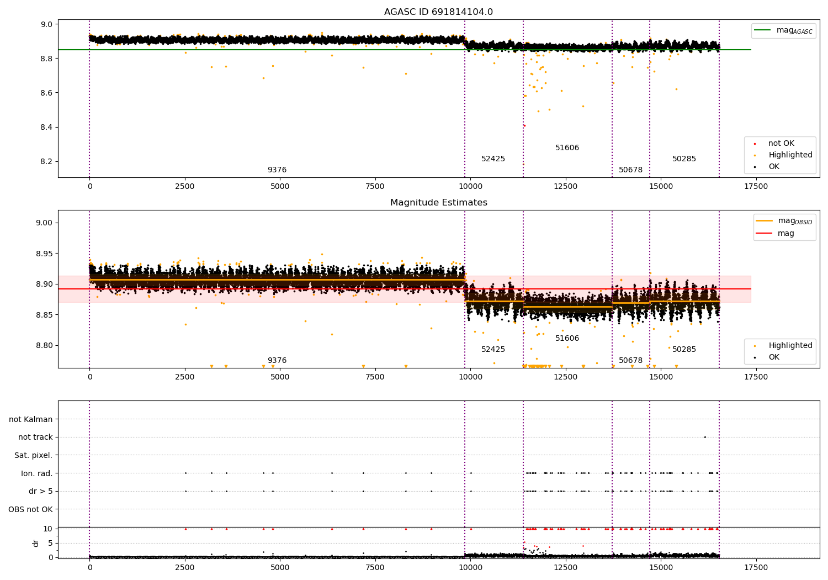828x580 pixels.
Task: Click the 'AGASC ID 691814104.0' title
Action: coord(438,12)
